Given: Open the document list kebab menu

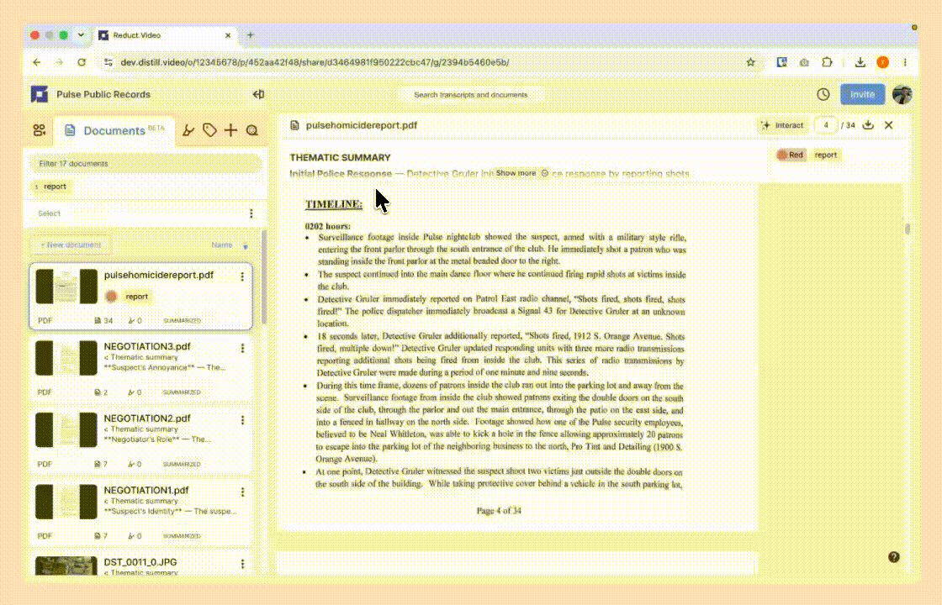Looking at the screenshot, I should pos(251,213).
